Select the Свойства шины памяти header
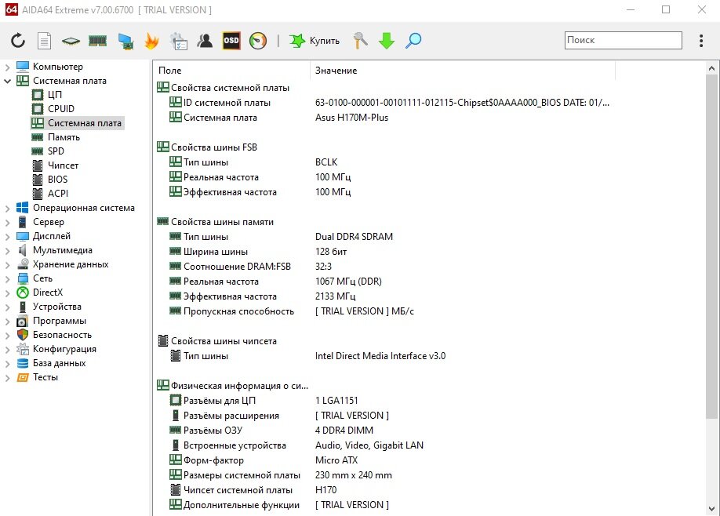 [222, 222]
